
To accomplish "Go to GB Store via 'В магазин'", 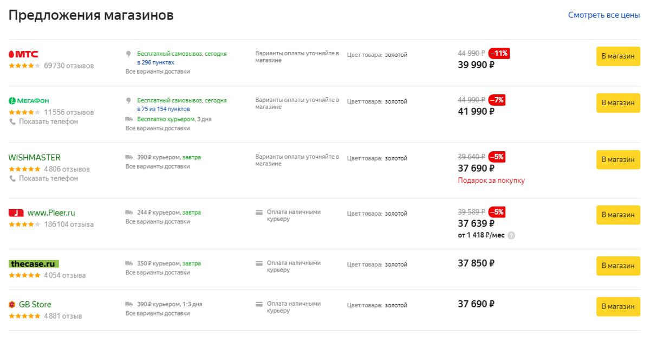I will coord(618,306).
